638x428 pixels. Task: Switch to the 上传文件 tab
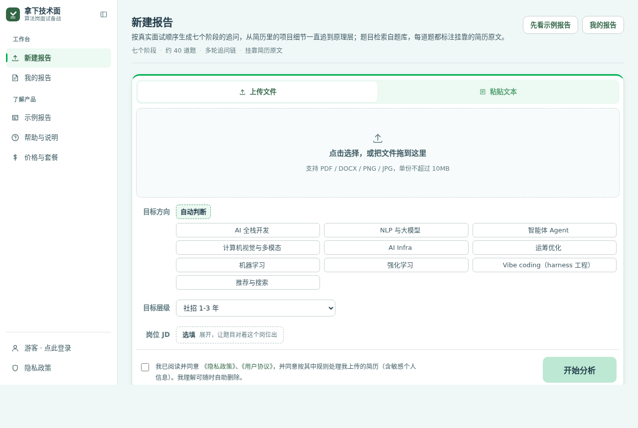tap(258, 92)
